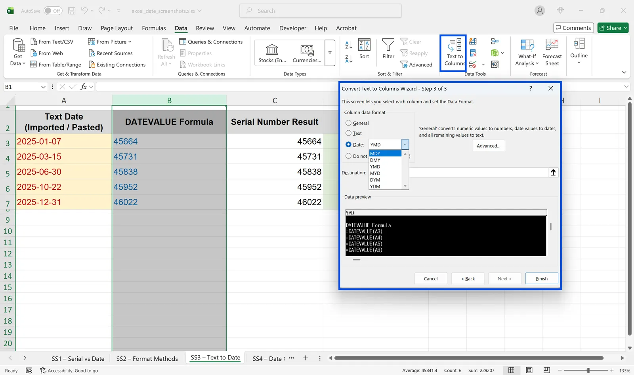Open the Formulas ribbon tab
Image resolution: width=634 pixels, height=375 pixels.
pyautogui.click(x=154, y=28)
